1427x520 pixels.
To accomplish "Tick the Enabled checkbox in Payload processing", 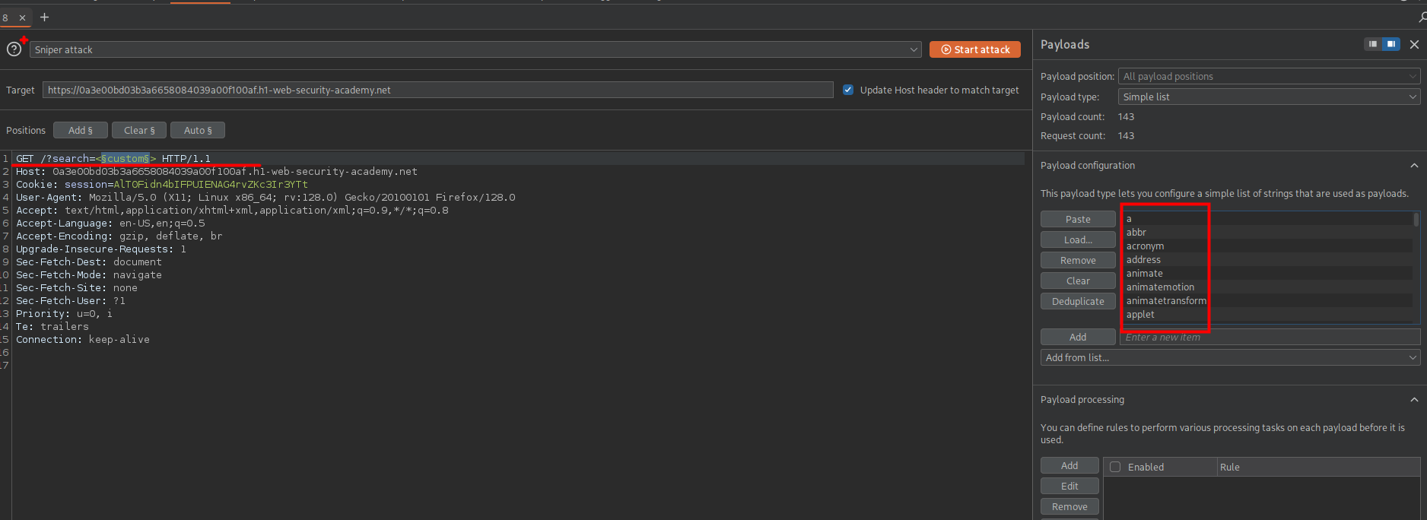I will click(1115, 467).
